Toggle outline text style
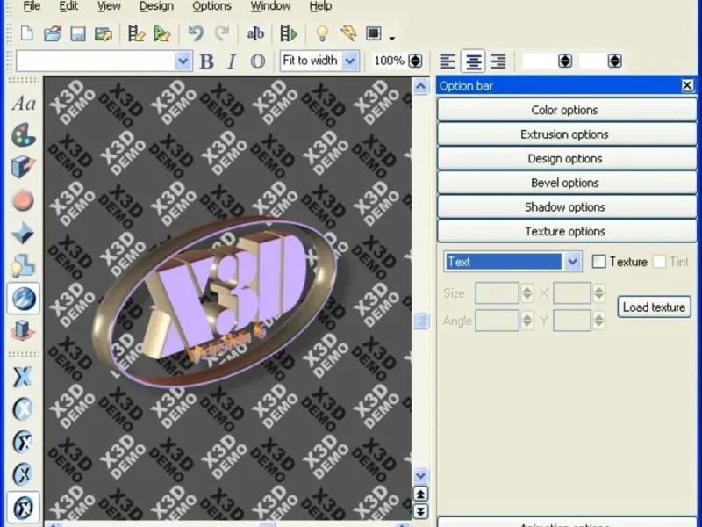Screen dimensions: 702x527 point(257,61)
